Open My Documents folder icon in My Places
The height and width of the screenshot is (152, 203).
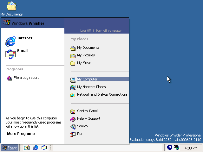(73, 48)
